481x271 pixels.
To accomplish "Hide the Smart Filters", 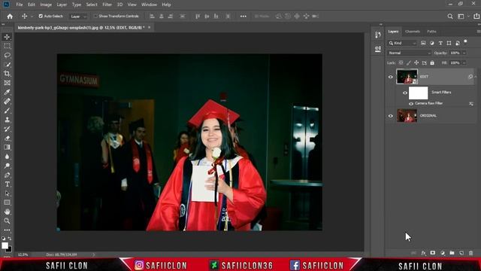I will point(405,93).
